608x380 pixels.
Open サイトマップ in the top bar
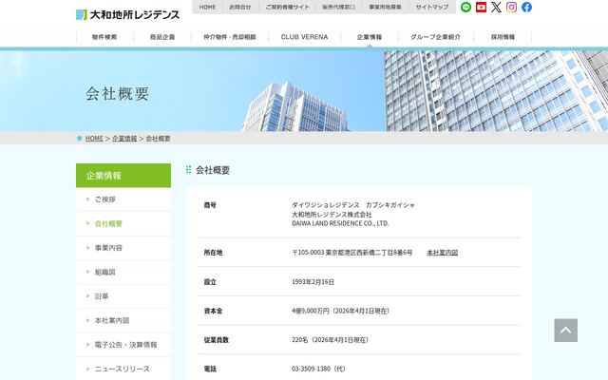[432, 7]
